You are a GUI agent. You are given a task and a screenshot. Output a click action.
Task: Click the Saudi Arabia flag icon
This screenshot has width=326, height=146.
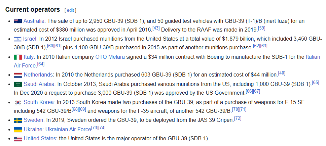pos(18,84)
